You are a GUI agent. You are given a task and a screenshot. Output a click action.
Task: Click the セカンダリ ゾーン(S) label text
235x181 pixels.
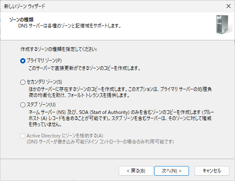pyautogui.click(x=44, y=82)
